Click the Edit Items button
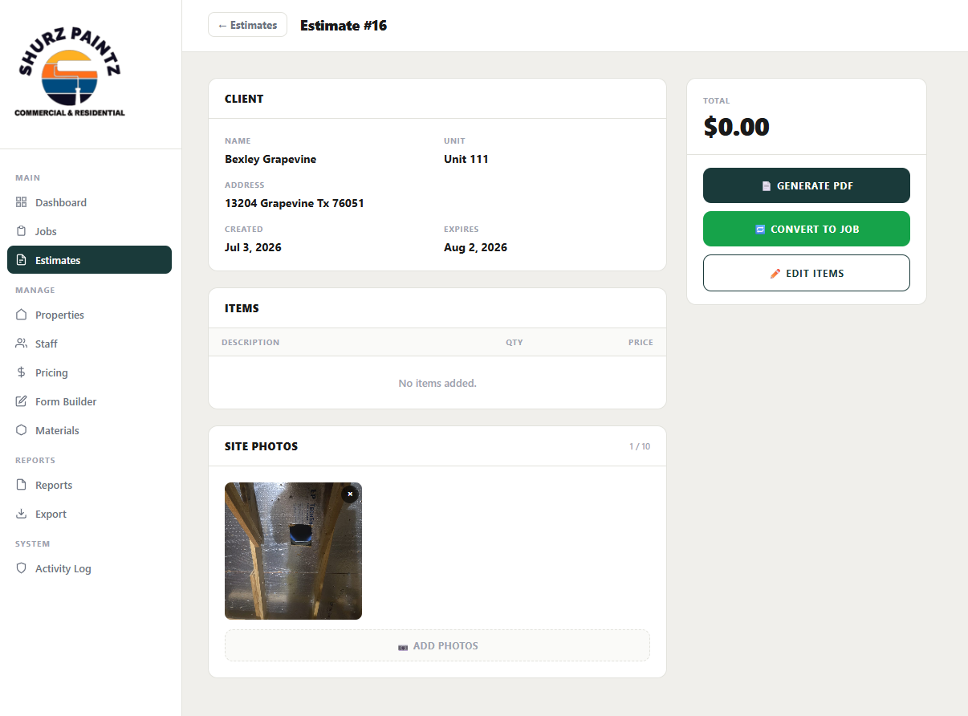Viewport: 968px width, 716px height. tap(806, 273)
